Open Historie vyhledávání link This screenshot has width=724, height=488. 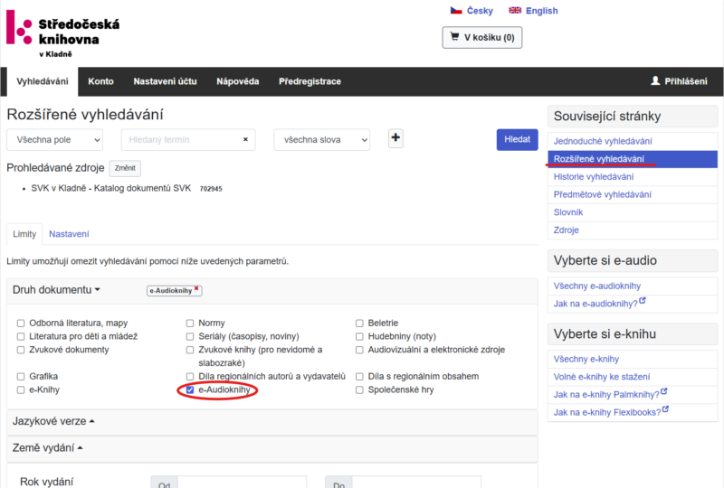coord(593,176)
